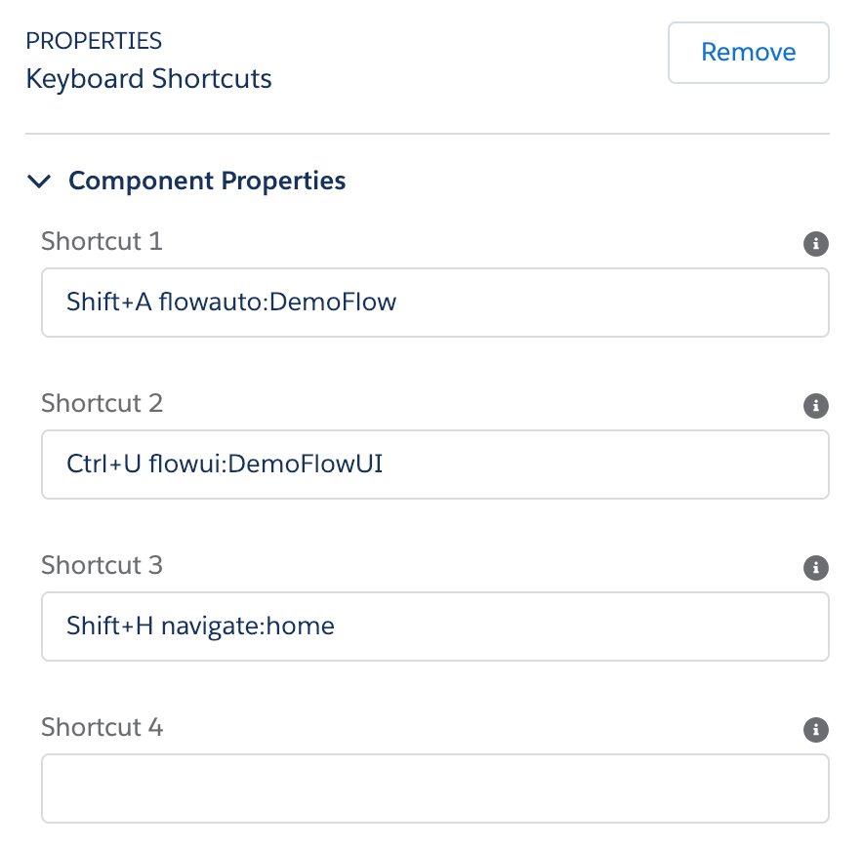Image resolution: width=863 pixels, height=849 pixels.
Task: Click the "Shortcut 3" field label
Action: tap(102, 565)
